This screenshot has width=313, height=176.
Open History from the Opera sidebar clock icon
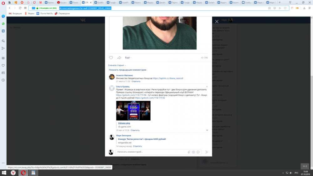3,80
